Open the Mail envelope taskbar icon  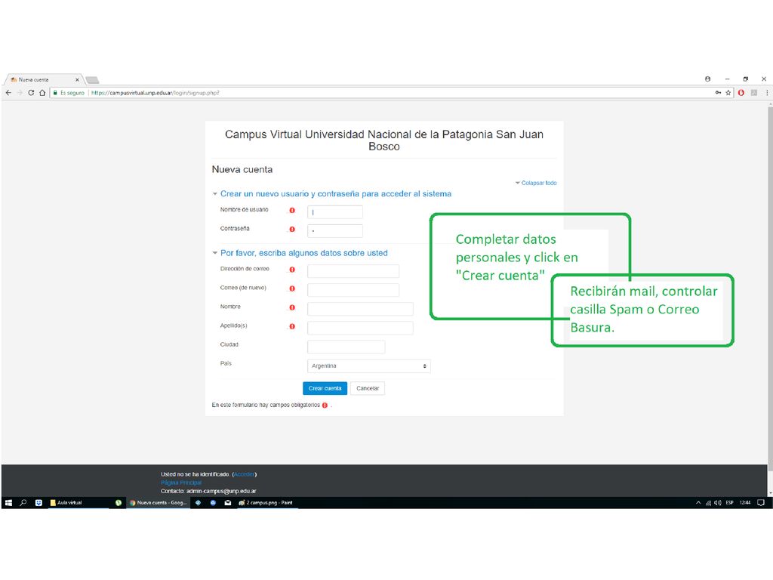[228, 503]
